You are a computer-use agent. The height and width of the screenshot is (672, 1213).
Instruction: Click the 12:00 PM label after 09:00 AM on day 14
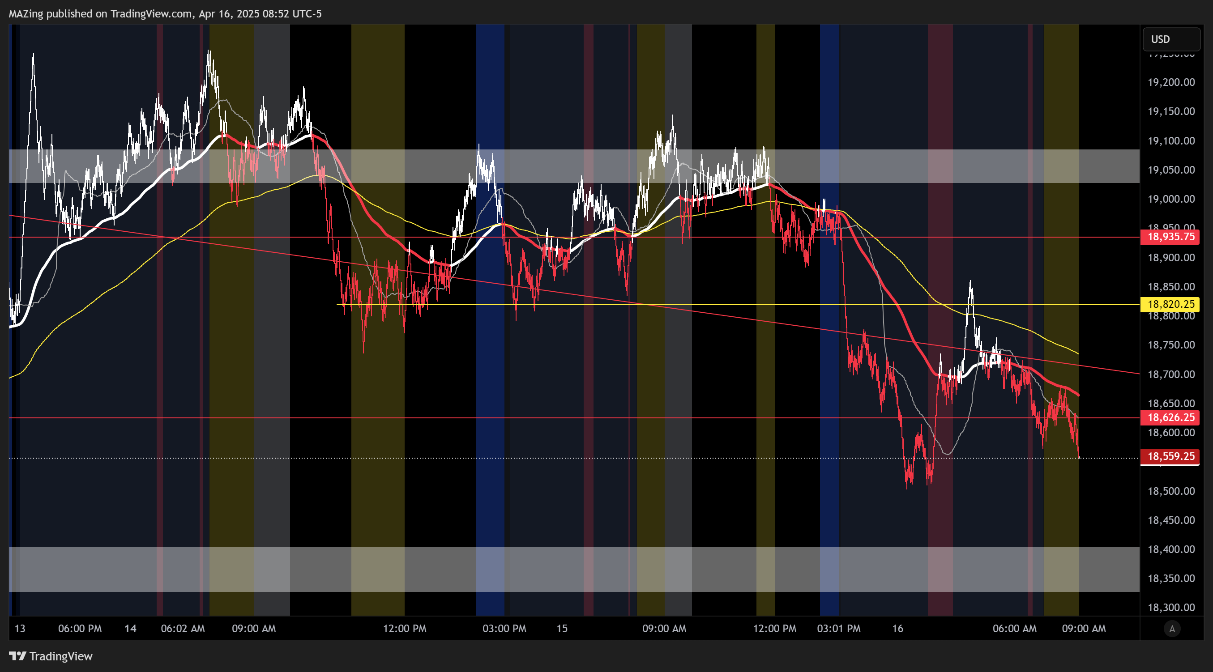[x=405, y=629]
